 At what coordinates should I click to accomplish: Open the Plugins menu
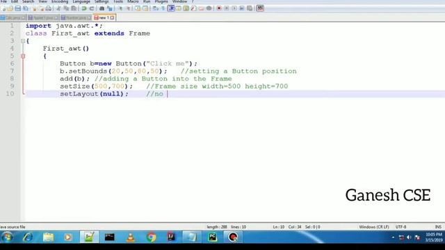(161, 1)
